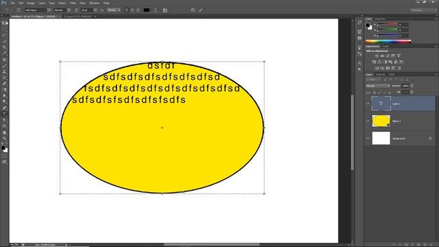
Task: Open the warp text option
Action: (156, 10)
